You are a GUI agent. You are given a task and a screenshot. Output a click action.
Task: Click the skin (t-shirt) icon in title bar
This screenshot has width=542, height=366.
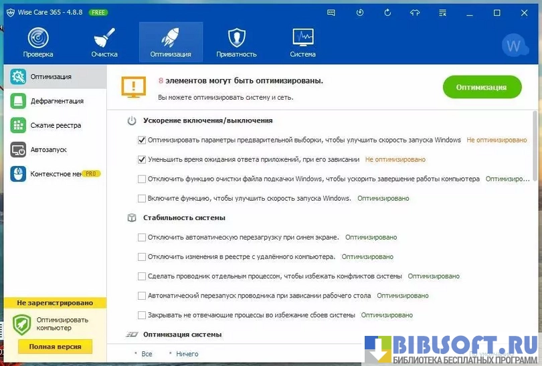pos(415,13)
